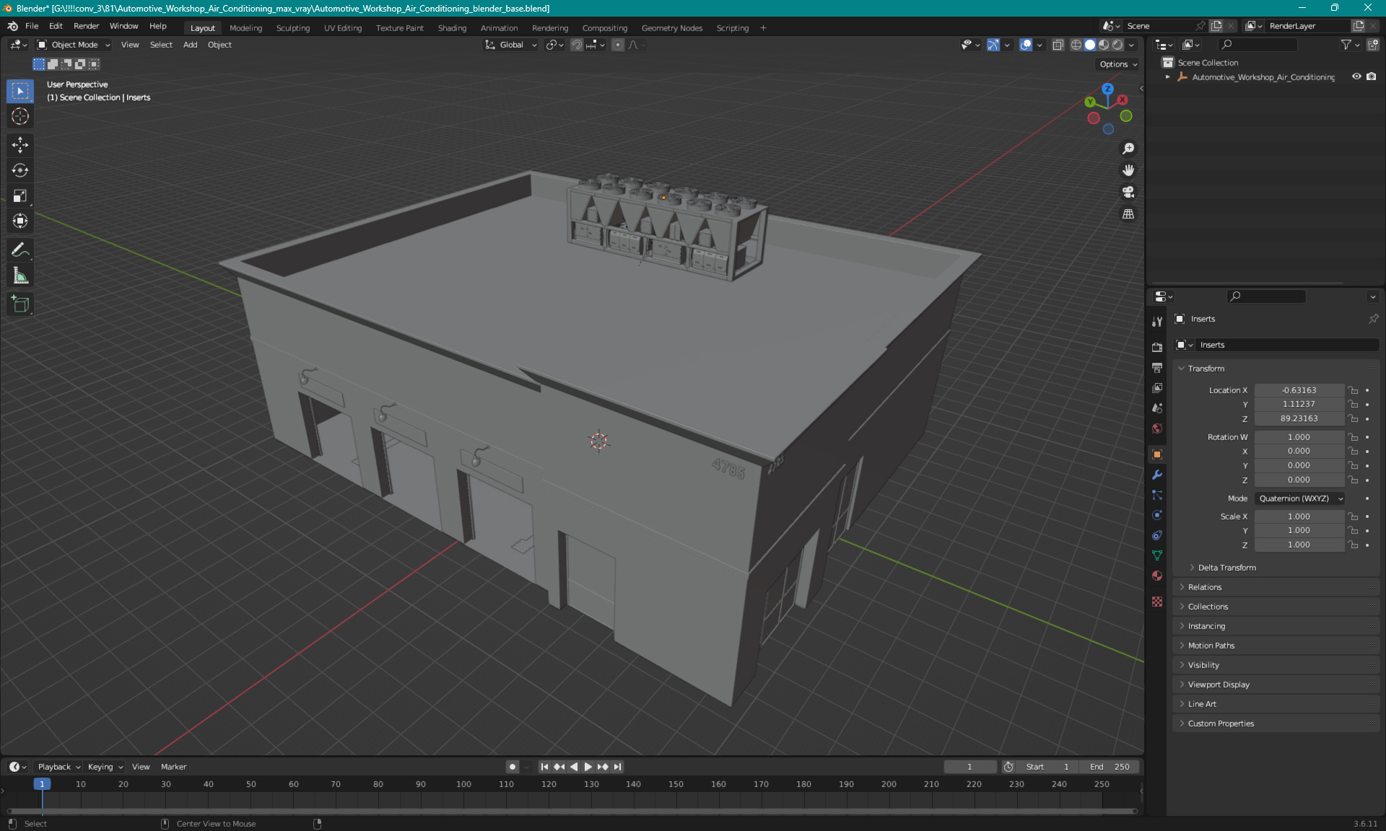The width and height of the screenshot is (1386, 831).
Task: Open the Layout workspace tab
Action: click(x=202, y=27)
